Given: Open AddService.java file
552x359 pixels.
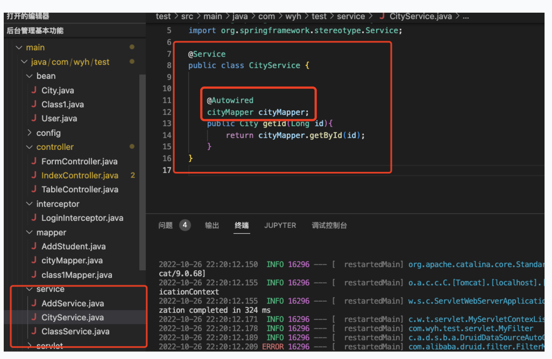Looking at the screenshot, I should [73, 304].
